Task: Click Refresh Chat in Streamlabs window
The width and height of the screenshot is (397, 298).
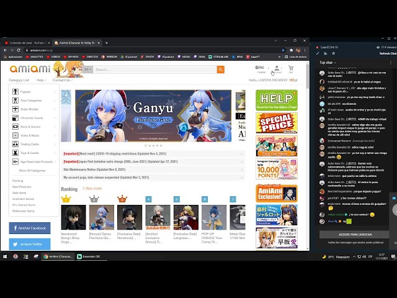Action: 388,53
